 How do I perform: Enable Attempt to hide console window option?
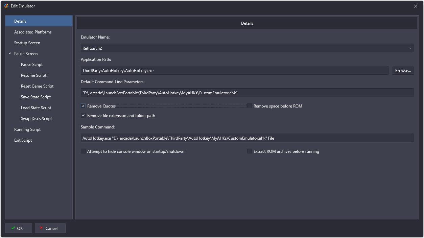83,151
